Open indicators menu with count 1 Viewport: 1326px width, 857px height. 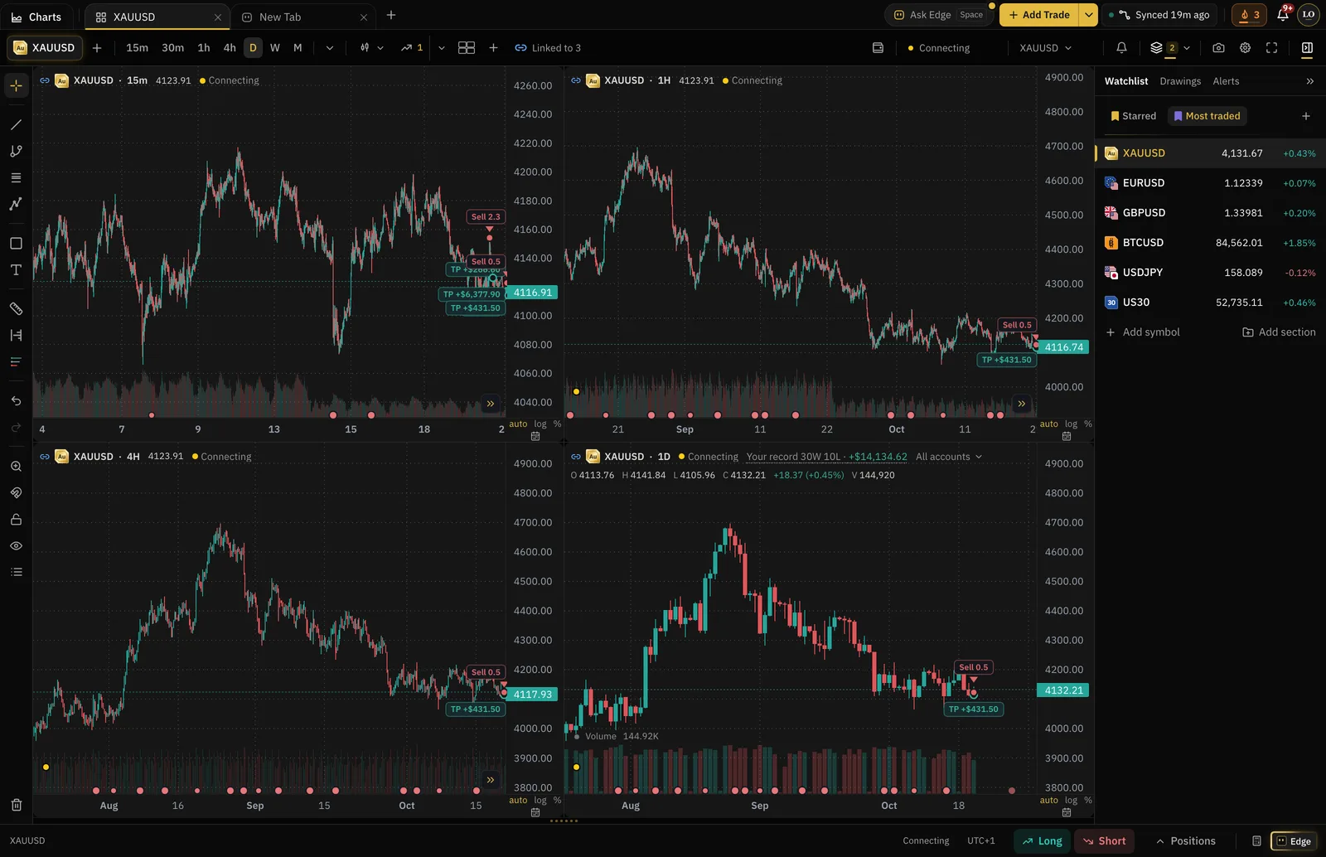pyautogui.click(x=412, y=48)
